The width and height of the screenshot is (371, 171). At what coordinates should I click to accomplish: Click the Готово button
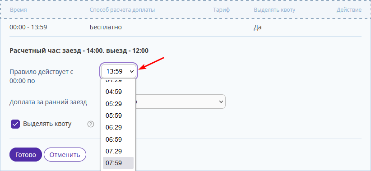coord(26,155)
